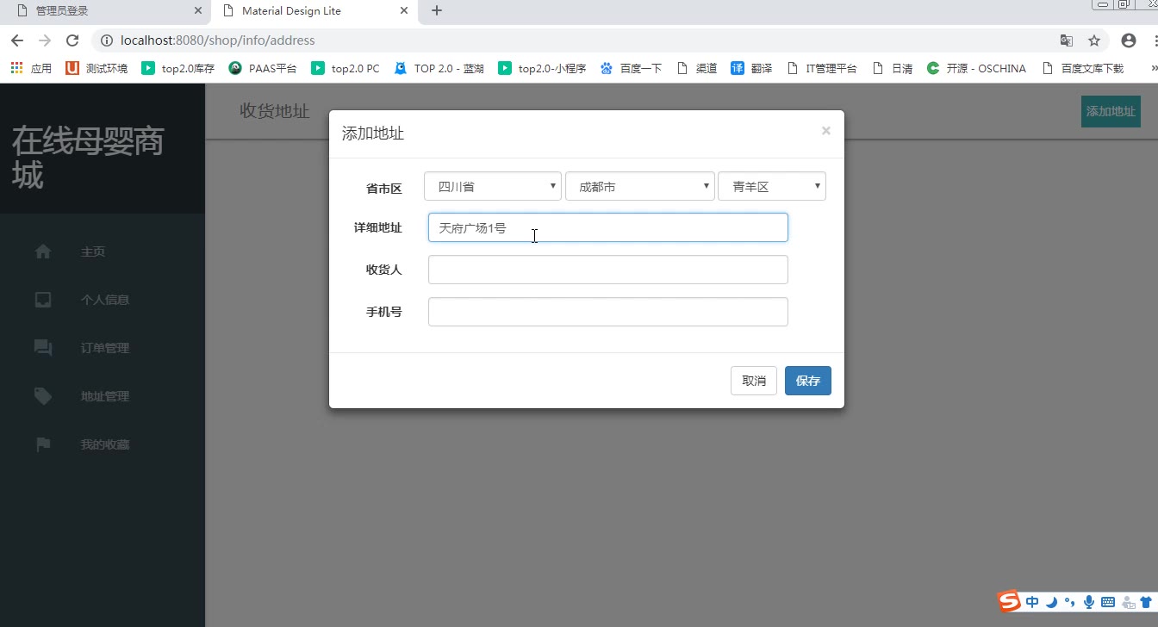Switch to the 管理员登录 tab
Screen dimensions: 1158x627
tap(103, 11)
